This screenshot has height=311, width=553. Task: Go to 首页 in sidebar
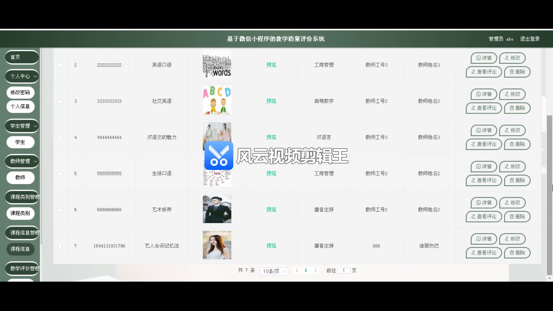[22, 57]
